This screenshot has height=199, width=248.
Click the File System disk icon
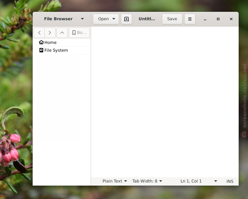[x=41, y=50]
